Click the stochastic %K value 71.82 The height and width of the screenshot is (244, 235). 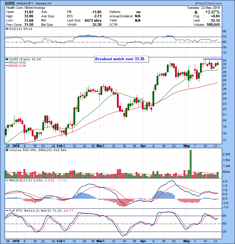tap(57, 211)
